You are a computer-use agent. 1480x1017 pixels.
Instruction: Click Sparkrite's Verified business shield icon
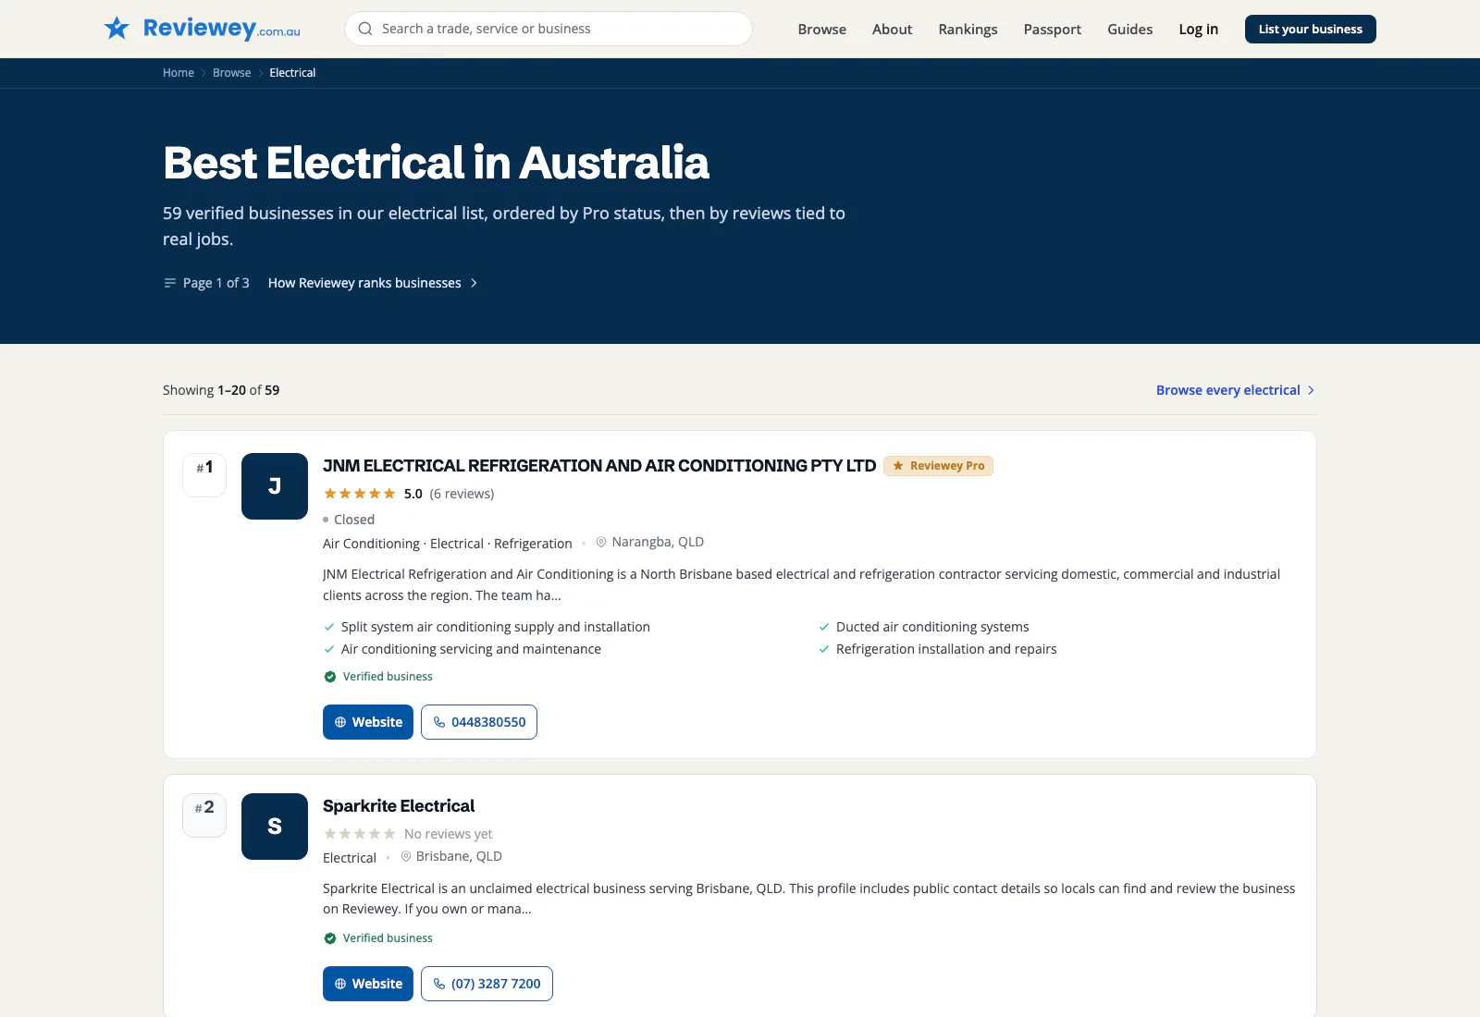tap(330, 938)
